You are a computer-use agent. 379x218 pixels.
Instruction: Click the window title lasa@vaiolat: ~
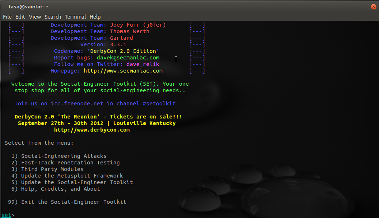coord(29,7)
